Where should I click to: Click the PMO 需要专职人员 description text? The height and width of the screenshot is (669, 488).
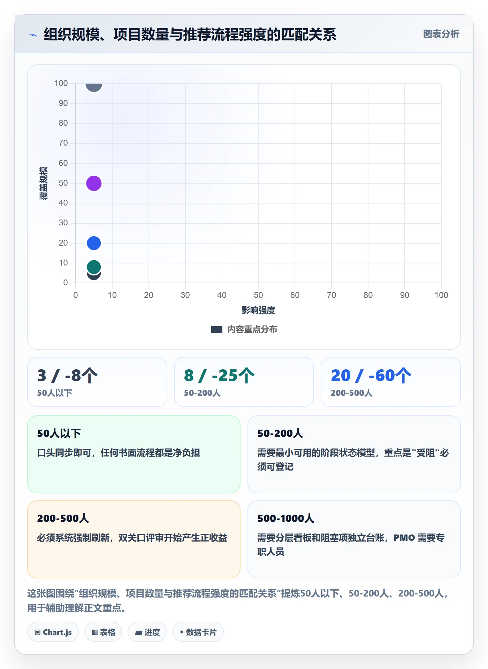351,545
